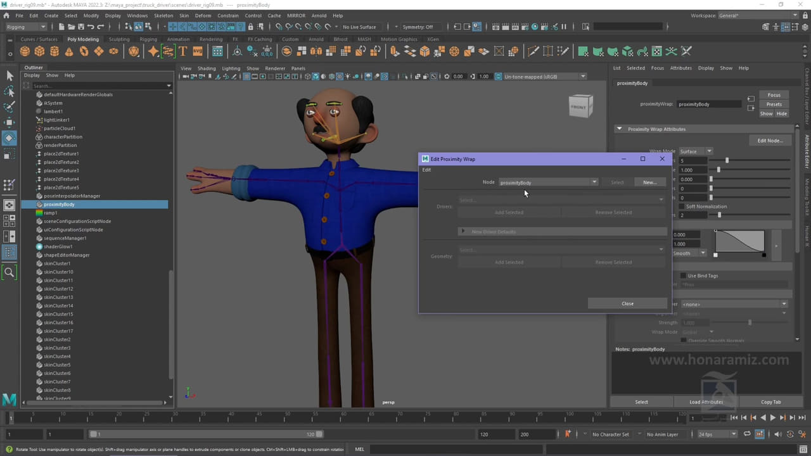Create a polygon cube from the shelf
Viewport: 811px width, 456px height.
point(40,51)
